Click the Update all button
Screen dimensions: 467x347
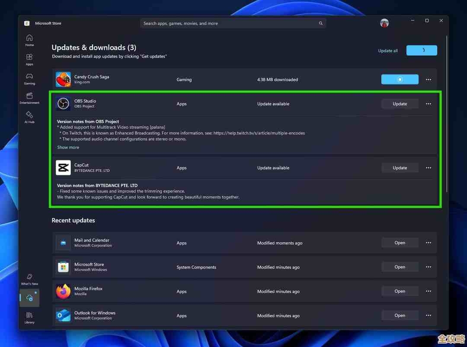[387, 51]
